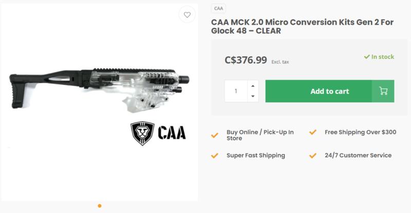Click the C$376.99 price
The width and height of the screenshot is (411, 213).
click(246, 60)
